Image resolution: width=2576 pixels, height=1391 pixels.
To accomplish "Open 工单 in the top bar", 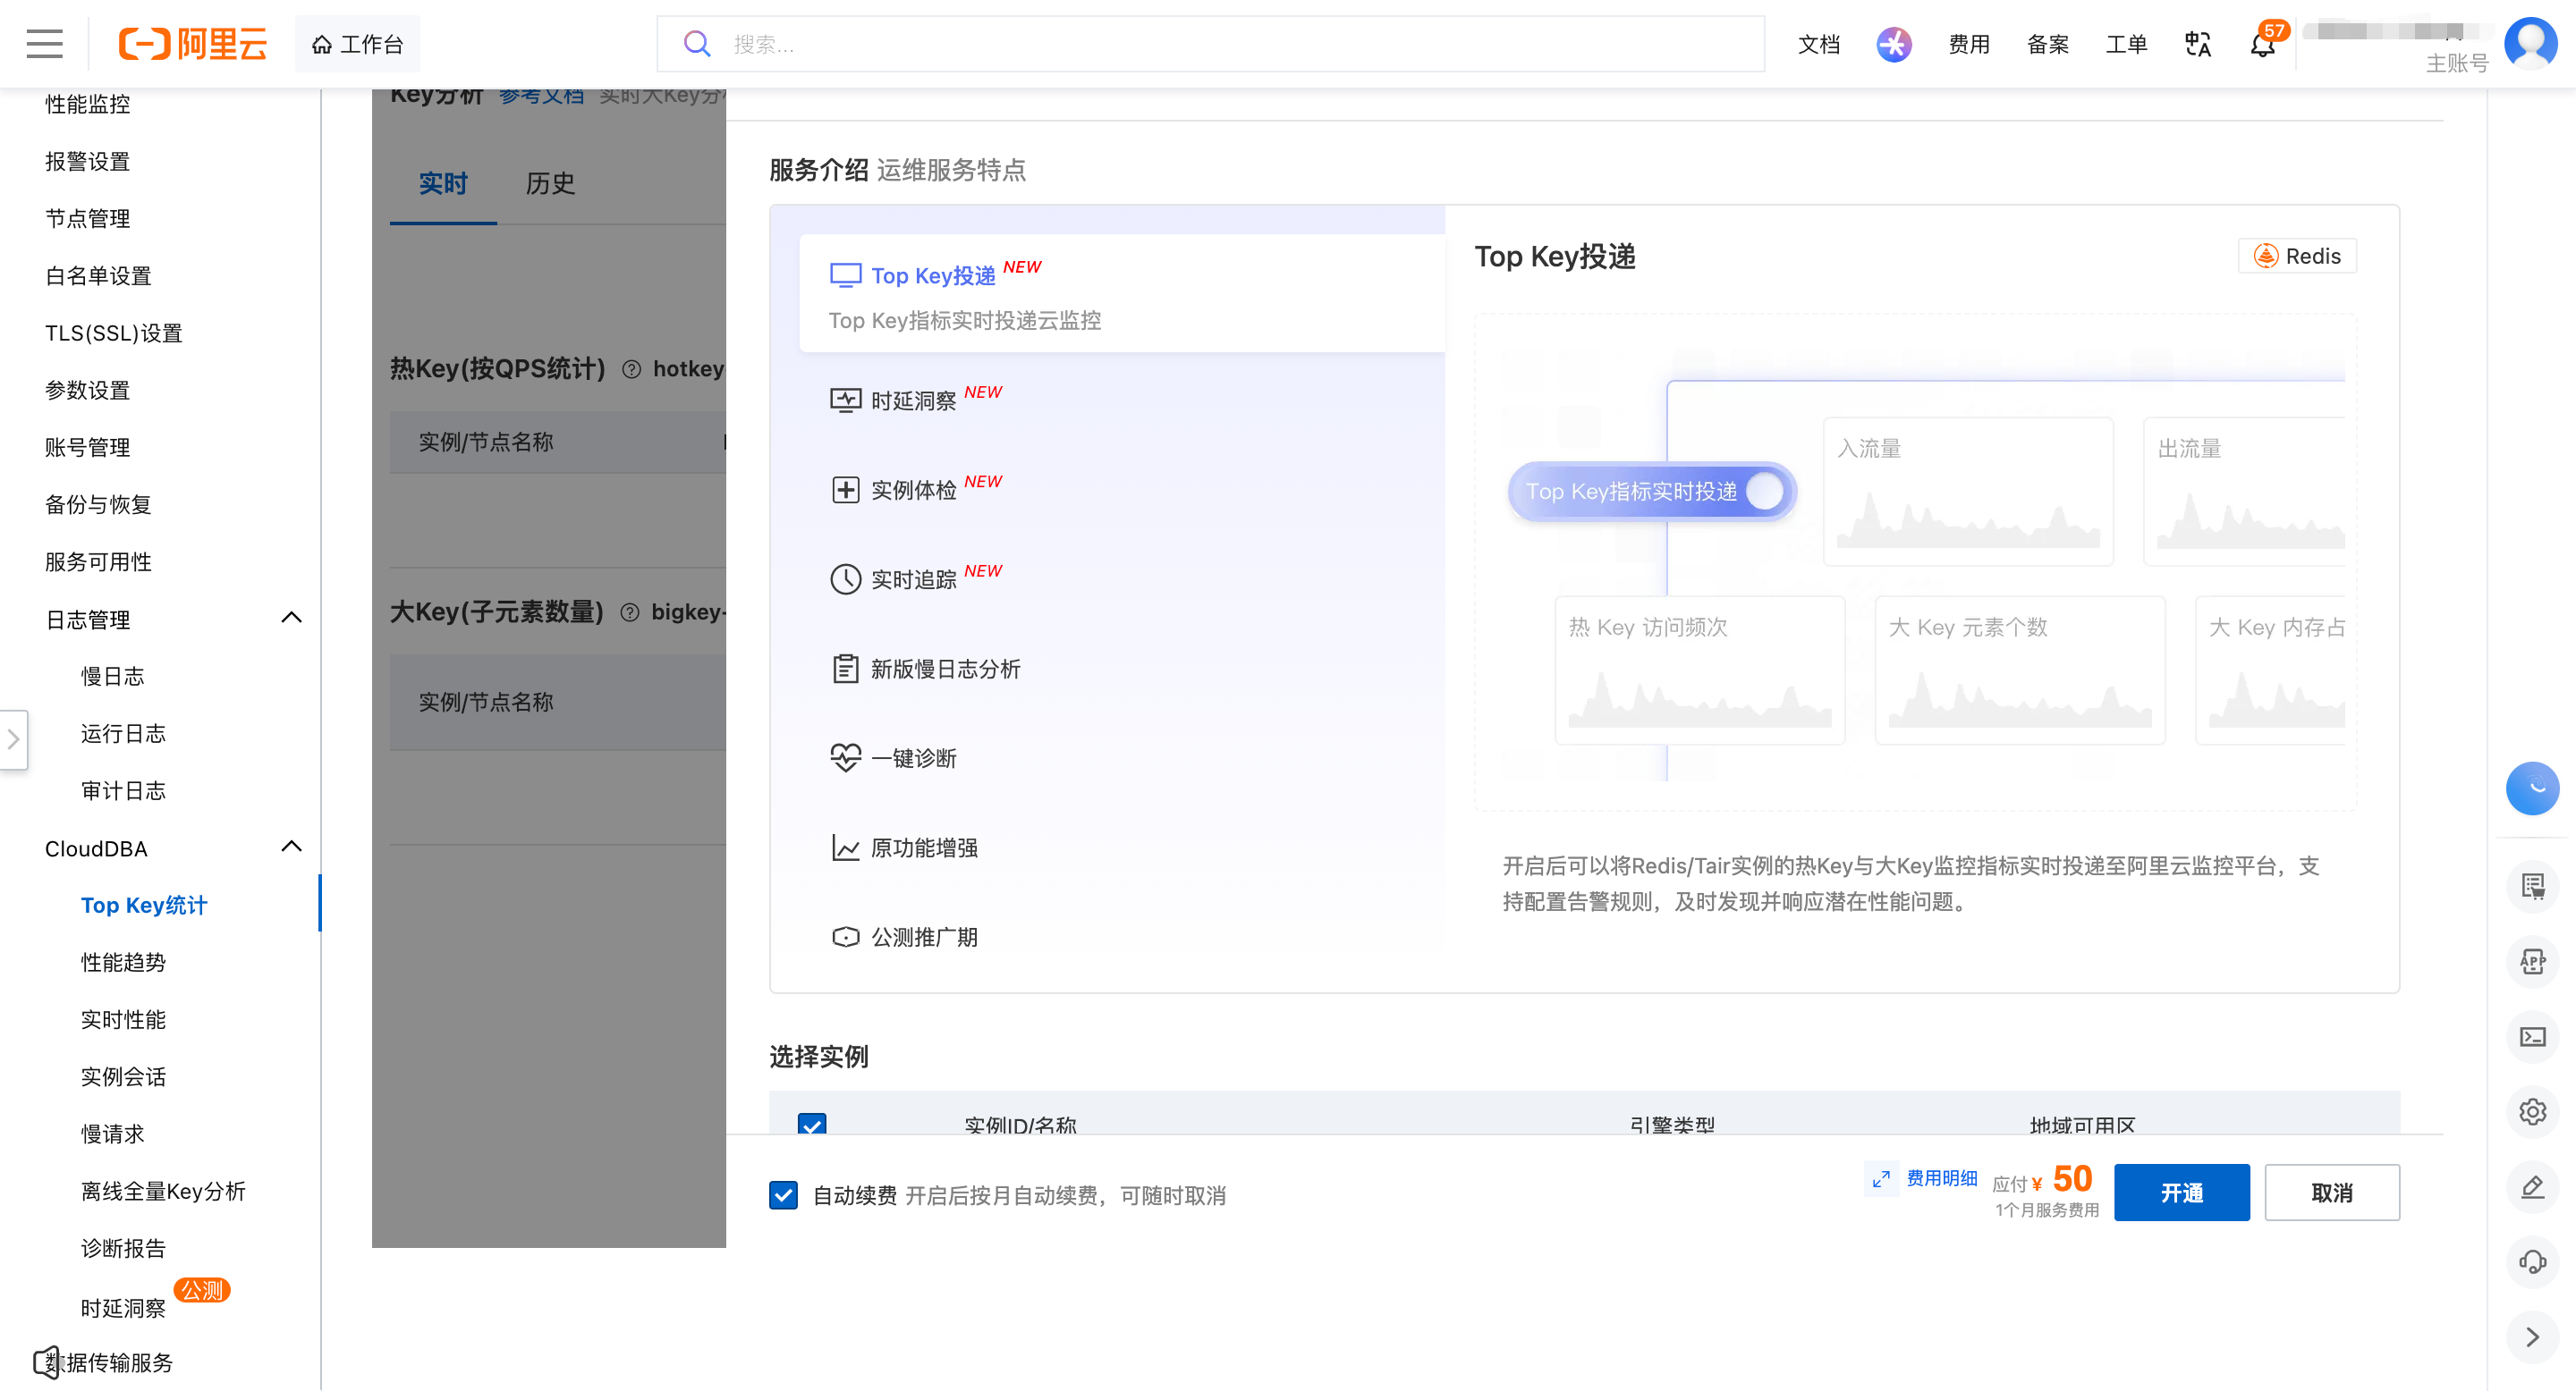I will 2126,44.
